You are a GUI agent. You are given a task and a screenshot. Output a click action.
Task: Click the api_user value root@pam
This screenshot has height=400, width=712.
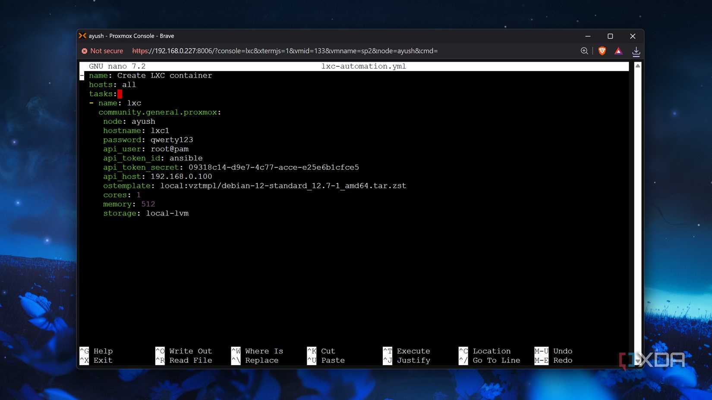click(170, 149)
